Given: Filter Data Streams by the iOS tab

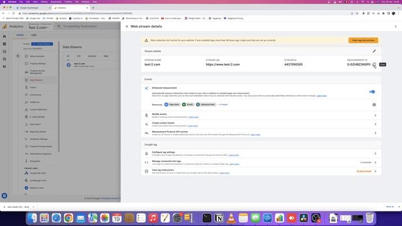Looking at the screenshot, I should pyautogui.click(x=79, y=56).
